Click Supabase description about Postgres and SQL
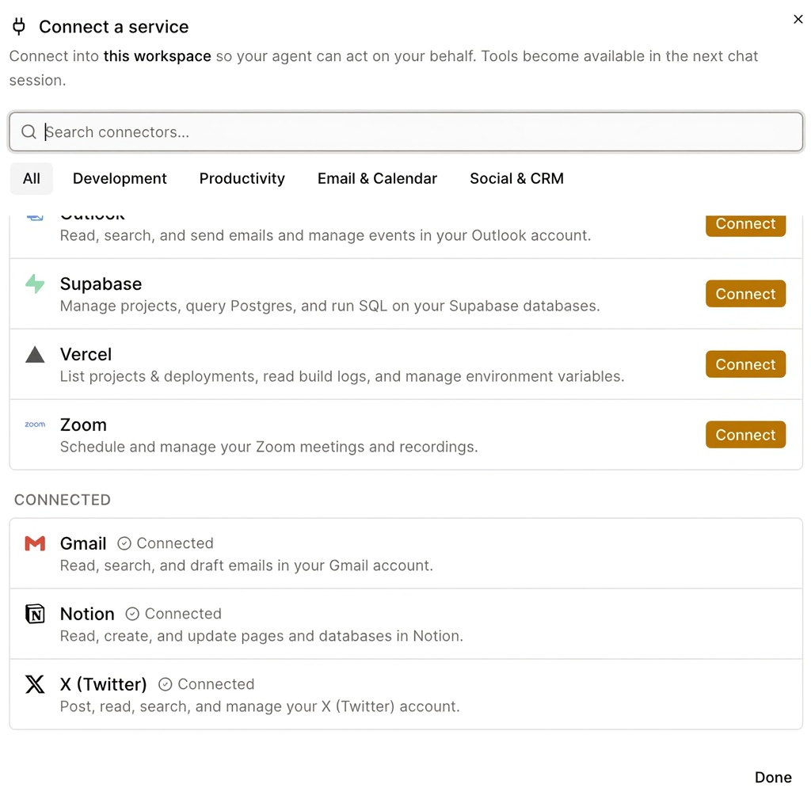 330,307
